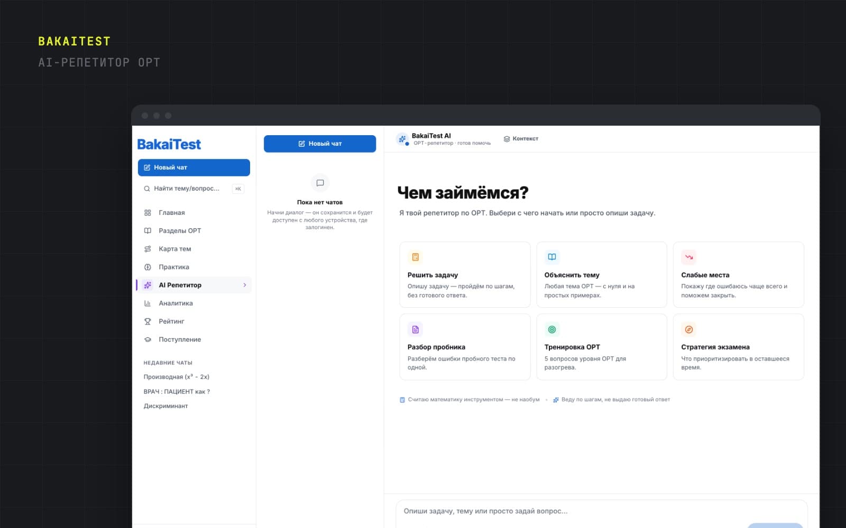Click the Аналитика chart icon

(148, 303)
